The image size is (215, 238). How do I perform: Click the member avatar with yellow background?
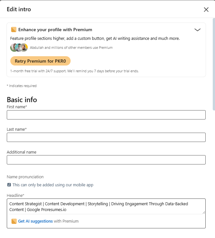click(24, 48)
